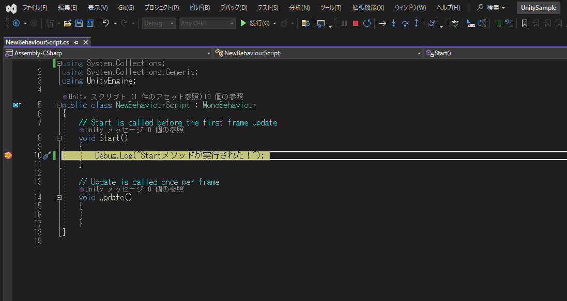This screenshot has width=567, height=301.
Task: Open the ウィンドウ(W) menu
Action: (x=410, y=8)
